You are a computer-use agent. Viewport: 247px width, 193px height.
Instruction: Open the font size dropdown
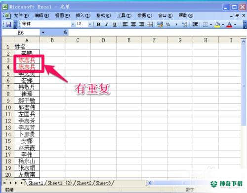pyautogui.click(x=90, y=25)
